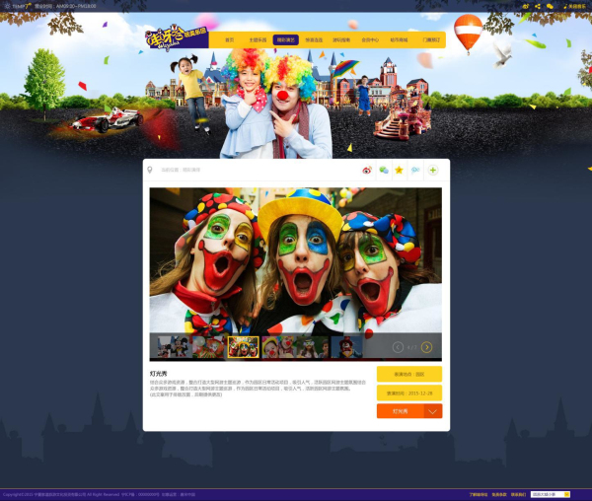
Task: Expand the orange 灯光秀 dropdown arrow
Action: [432, 411]
